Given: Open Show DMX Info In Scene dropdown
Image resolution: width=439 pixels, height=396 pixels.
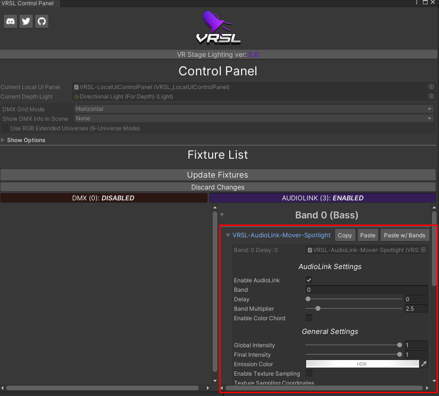Looking at the screenshot, I should [254, 118].
